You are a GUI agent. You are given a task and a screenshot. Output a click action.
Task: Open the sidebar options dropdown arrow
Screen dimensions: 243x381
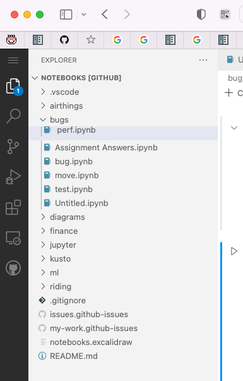pyautogui.click(x=84, y=15)
